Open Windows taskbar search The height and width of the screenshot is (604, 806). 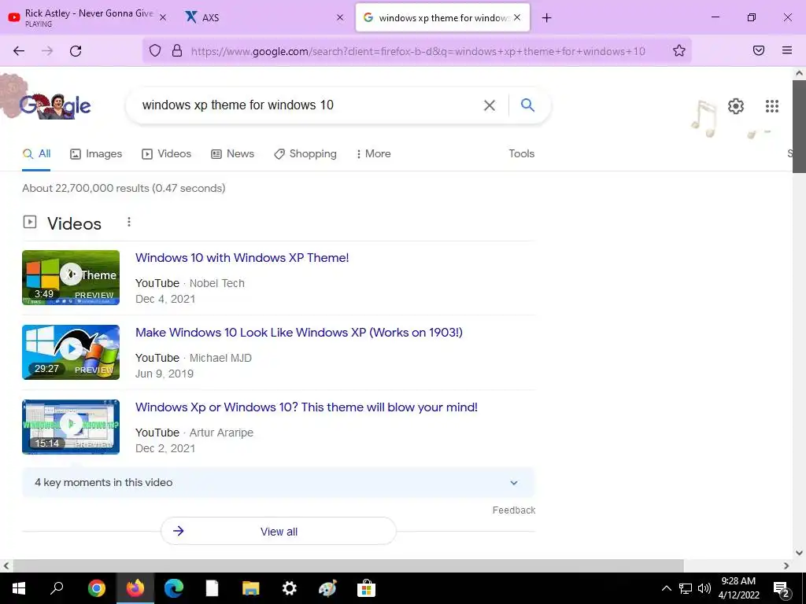[57, 587]
